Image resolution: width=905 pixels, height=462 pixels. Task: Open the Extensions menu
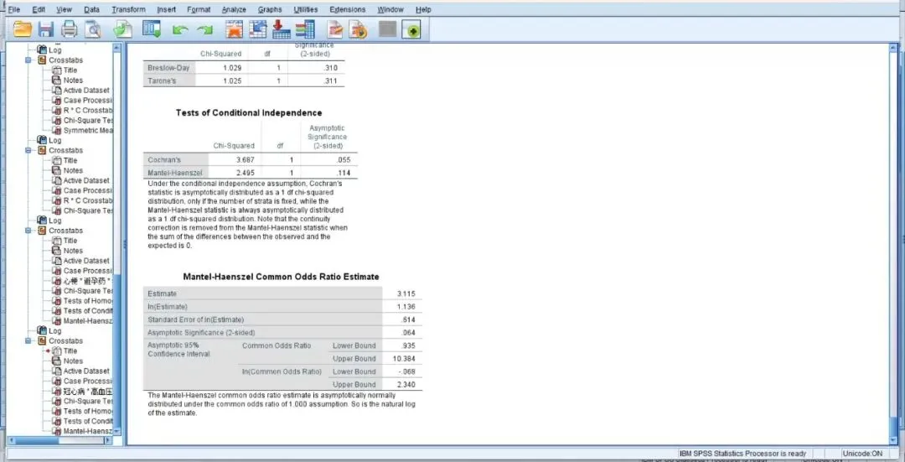pyautogui.click(x=348, y=10)
